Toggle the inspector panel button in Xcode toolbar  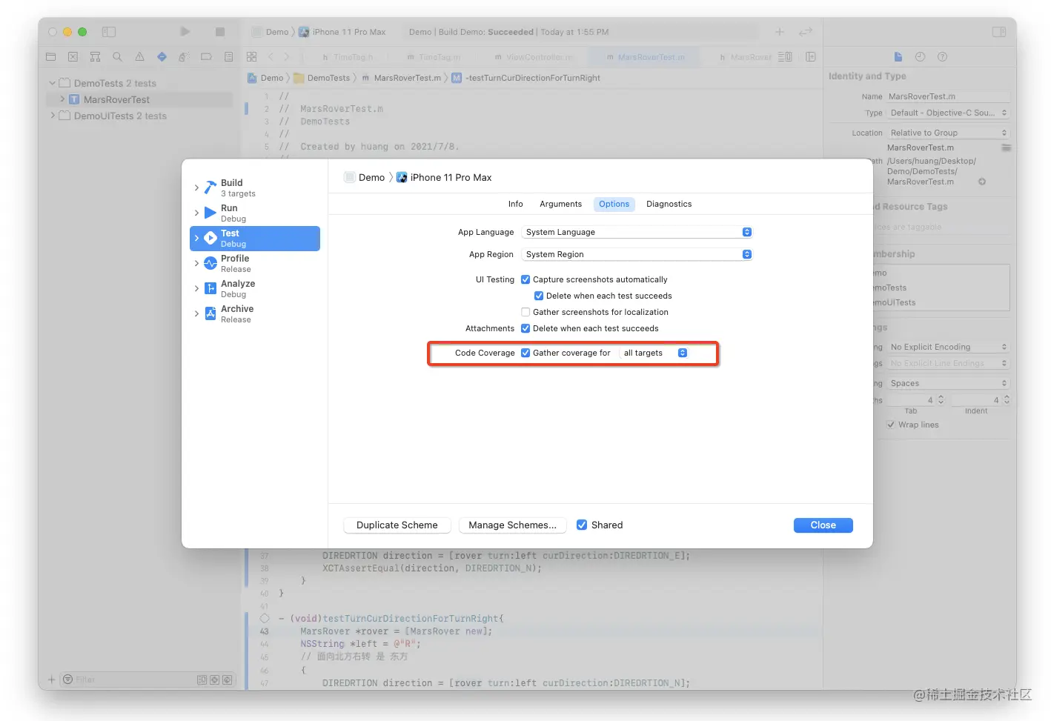coord(999,32)
